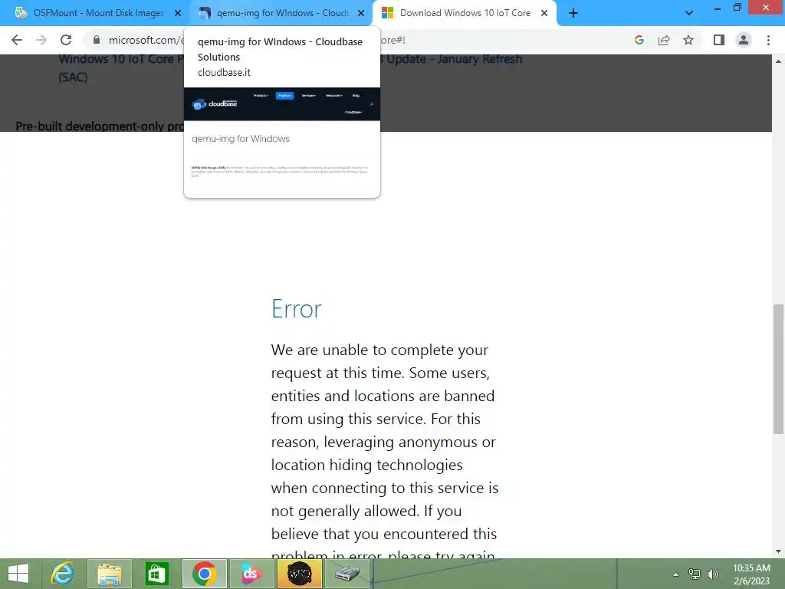
Task: Click the scrollbar down arrow
Action: point(778,551)
